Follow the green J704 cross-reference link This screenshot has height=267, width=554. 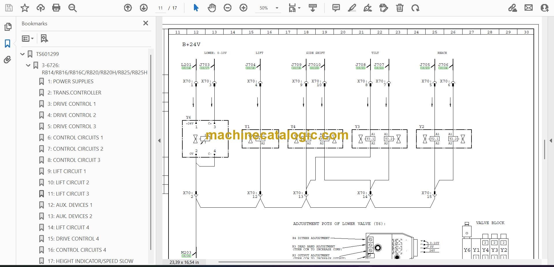click(250, 68)
